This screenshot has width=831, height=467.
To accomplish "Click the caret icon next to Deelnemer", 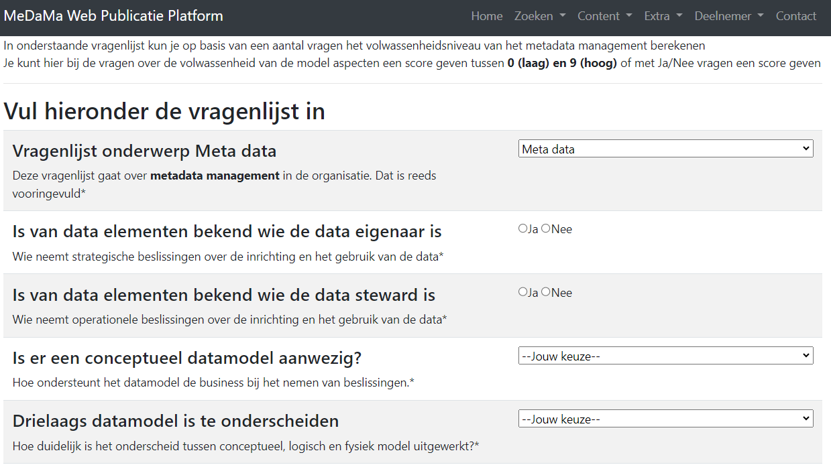I will click(759, 15).
